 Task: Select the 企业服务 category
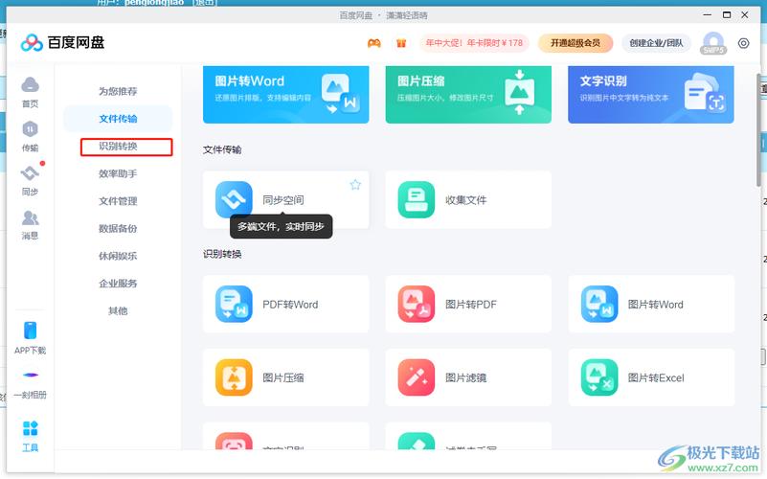point(118,283)
